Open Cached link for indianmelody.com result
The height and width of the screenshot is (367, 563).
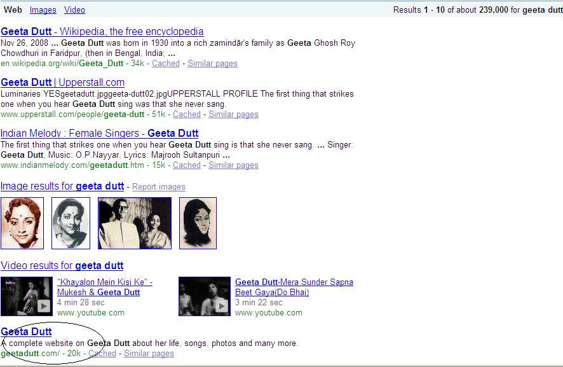pyautogui.click(x=187, y=165)
